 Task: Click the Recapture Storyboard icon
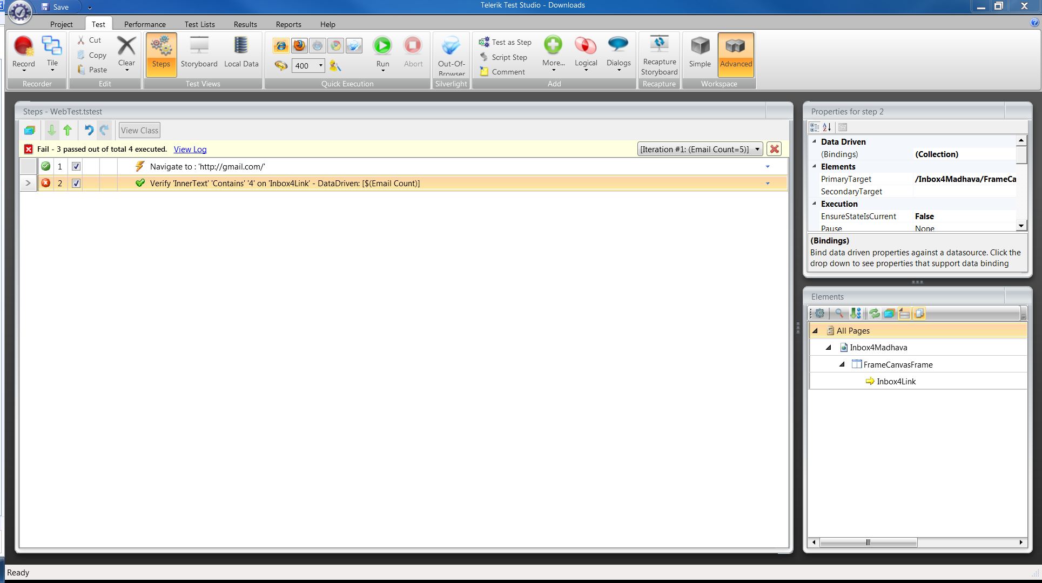[659, 44]
